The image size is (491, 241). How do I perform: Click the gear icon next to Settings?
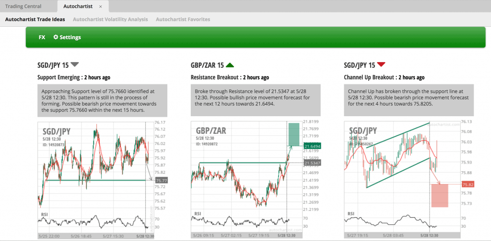(x=56, y=37)
